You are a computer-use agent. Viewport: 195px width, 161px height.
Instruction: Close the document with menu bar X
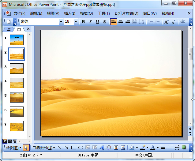[x=189, y=13]
